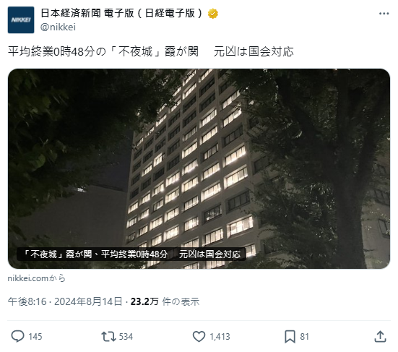
Task: Open the nikkei.comから source link
Action: click(37, 278)
